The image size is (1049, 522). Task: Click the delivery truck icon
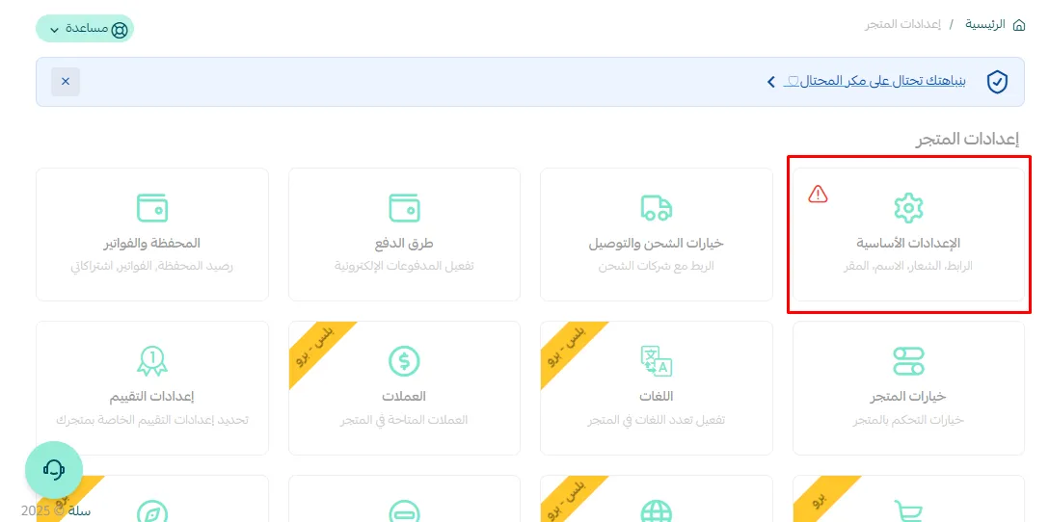656,207
